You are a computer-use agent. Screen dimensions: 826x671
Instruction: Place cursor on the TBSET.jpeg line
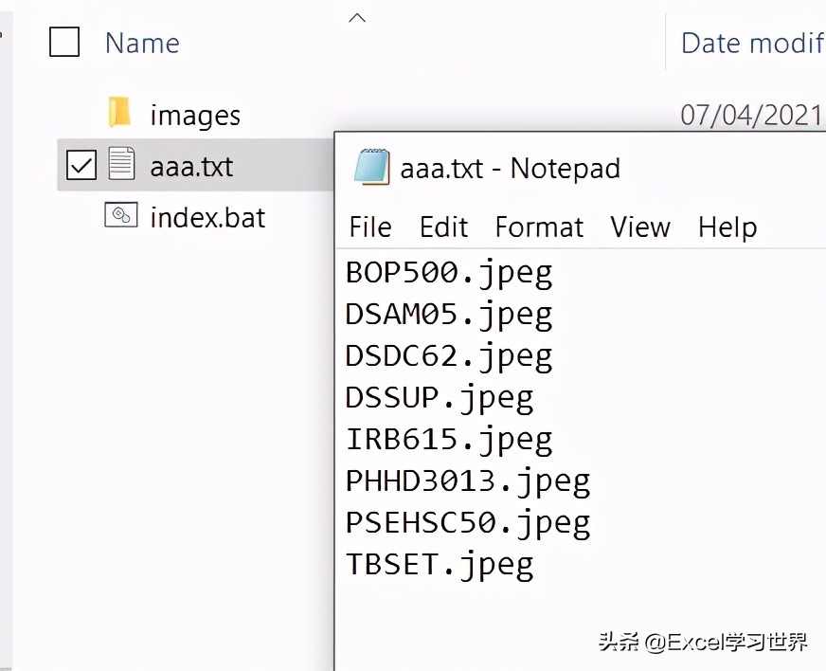pyautogui.click(x=440, y=565)
